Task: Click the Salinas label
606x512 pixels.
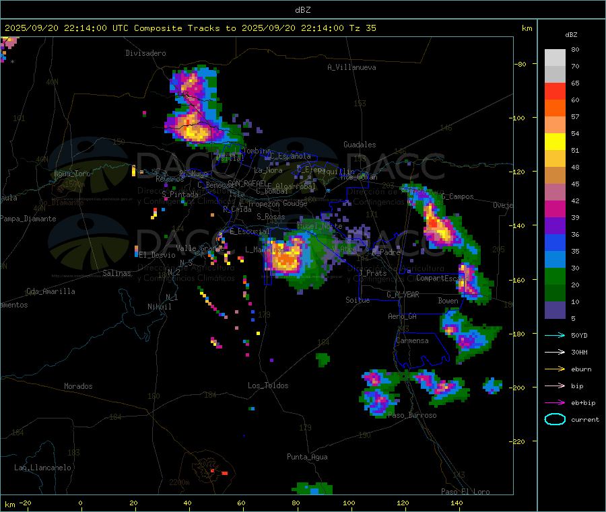Action: (116, 273)
